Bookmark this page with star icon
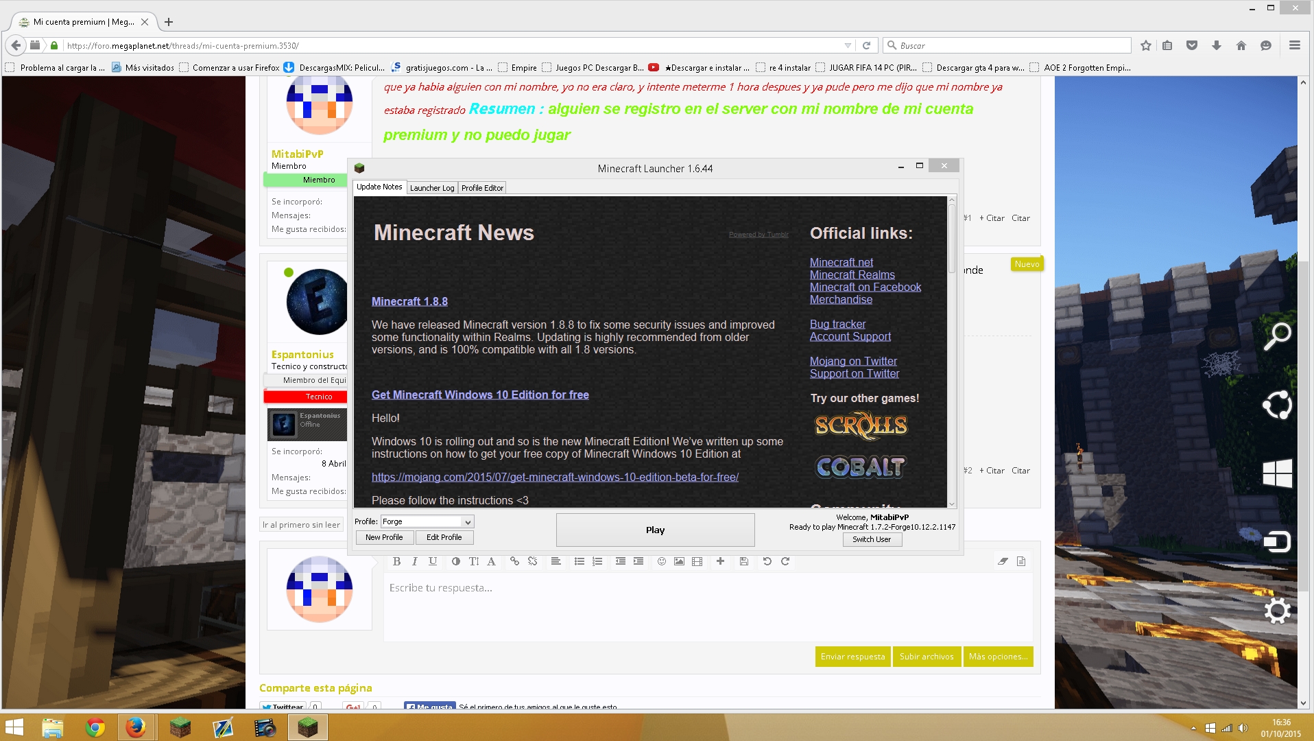1314x741 pixels. pos(1146,45)
